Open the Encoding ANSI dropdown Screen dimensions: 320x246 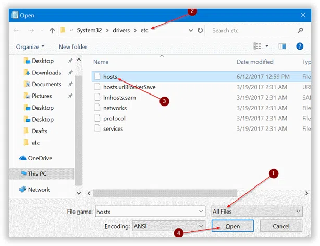[x=169, y=226]
